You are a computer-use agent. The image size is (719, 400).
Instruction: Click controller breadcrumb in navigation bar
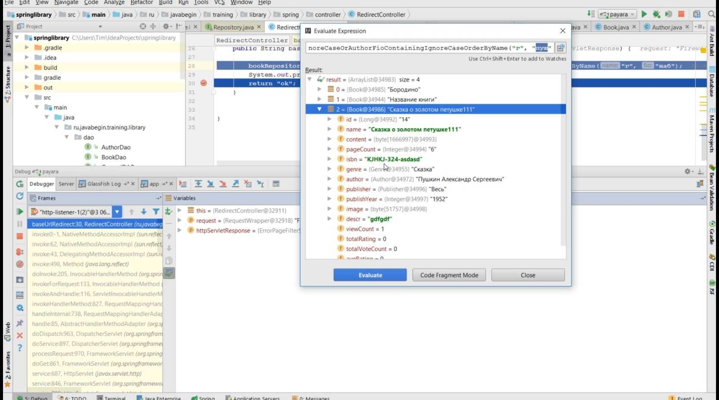pos(328,14)
